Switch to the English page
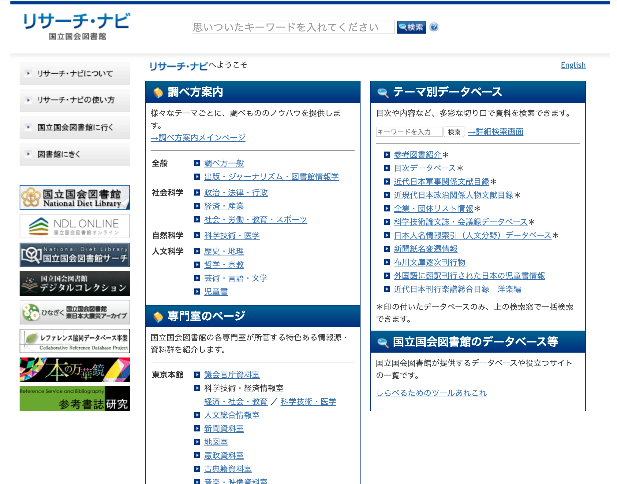This screenshot has height=484, width=617. point(573,65)
